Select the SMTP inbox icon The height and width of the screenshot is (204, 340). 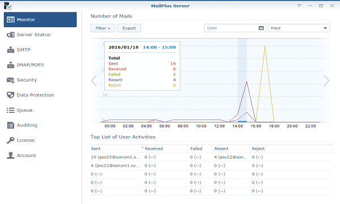pos(10,50)
